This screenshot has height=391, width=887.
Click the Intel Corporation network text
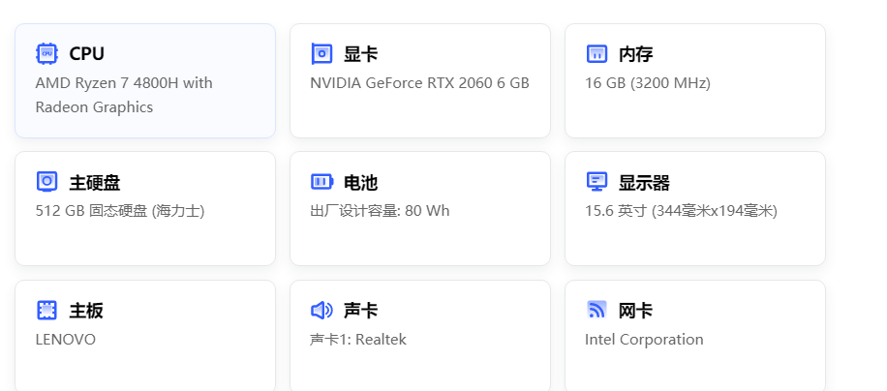644,339
